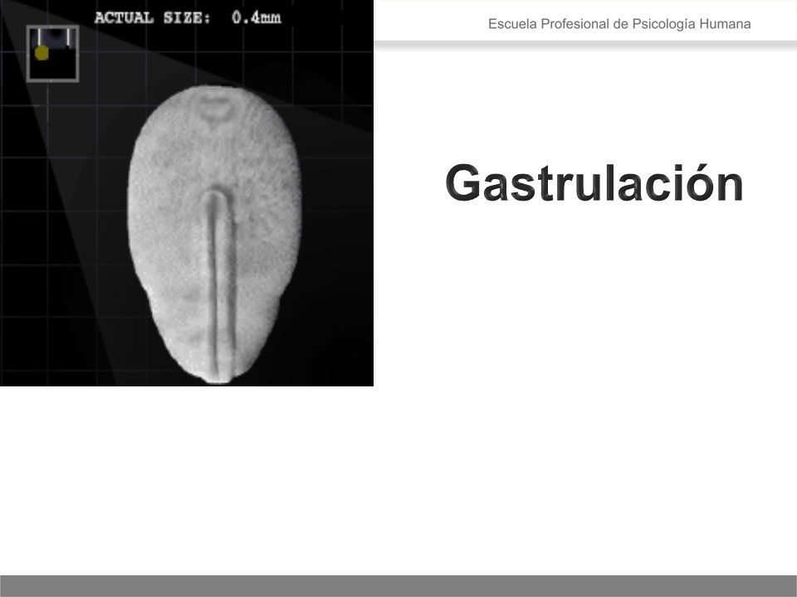Click the "Gastrulación" slide title
This screenshot has height=597, width=797.
click(x=594, y=182)
